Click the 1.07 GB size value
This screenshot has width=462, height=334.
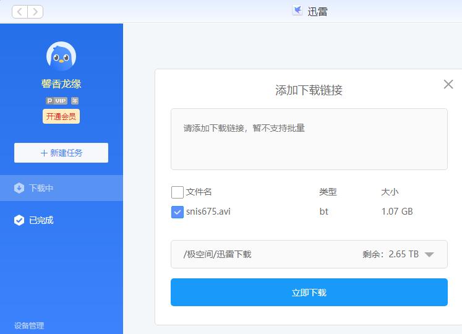(x=397, y=212)
